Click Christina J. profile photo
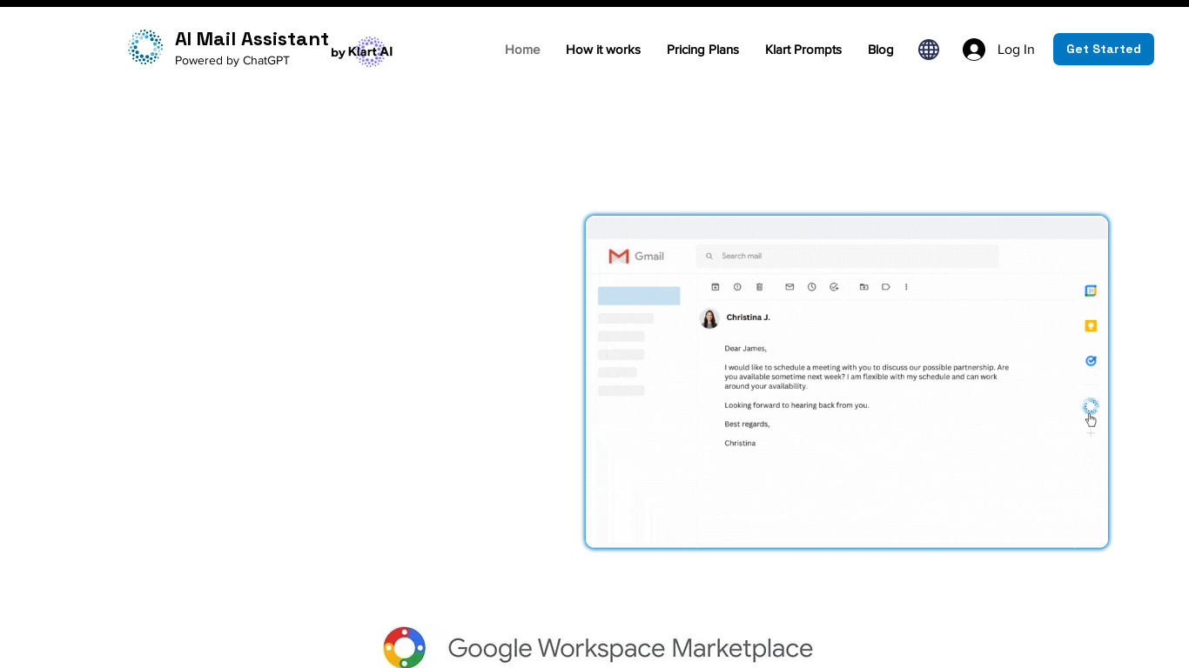Viewport: 1189px width, 668px height. pyautogui.click(x=709, y=318)
